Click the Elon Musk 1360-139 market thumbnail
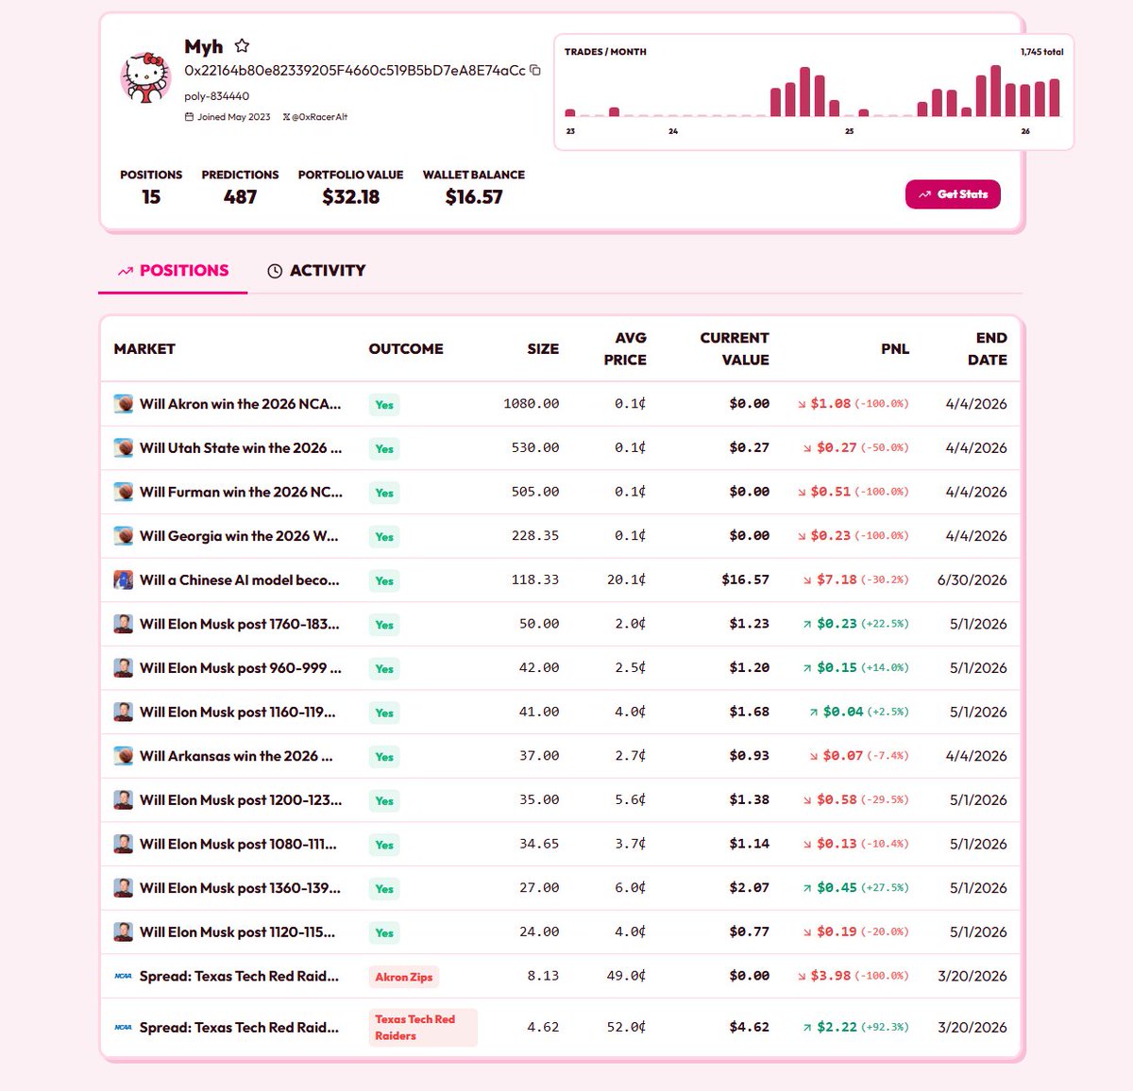Viewport: 1133px width, 1091px height. (x=124, y=888)
